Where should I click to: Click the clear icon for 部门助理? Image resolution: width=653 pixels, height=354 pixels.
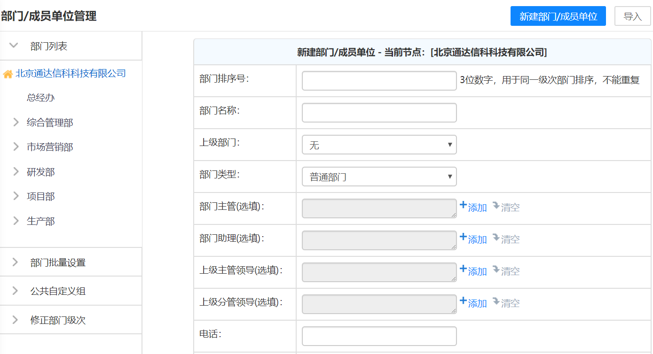click(x=496, y=238)
